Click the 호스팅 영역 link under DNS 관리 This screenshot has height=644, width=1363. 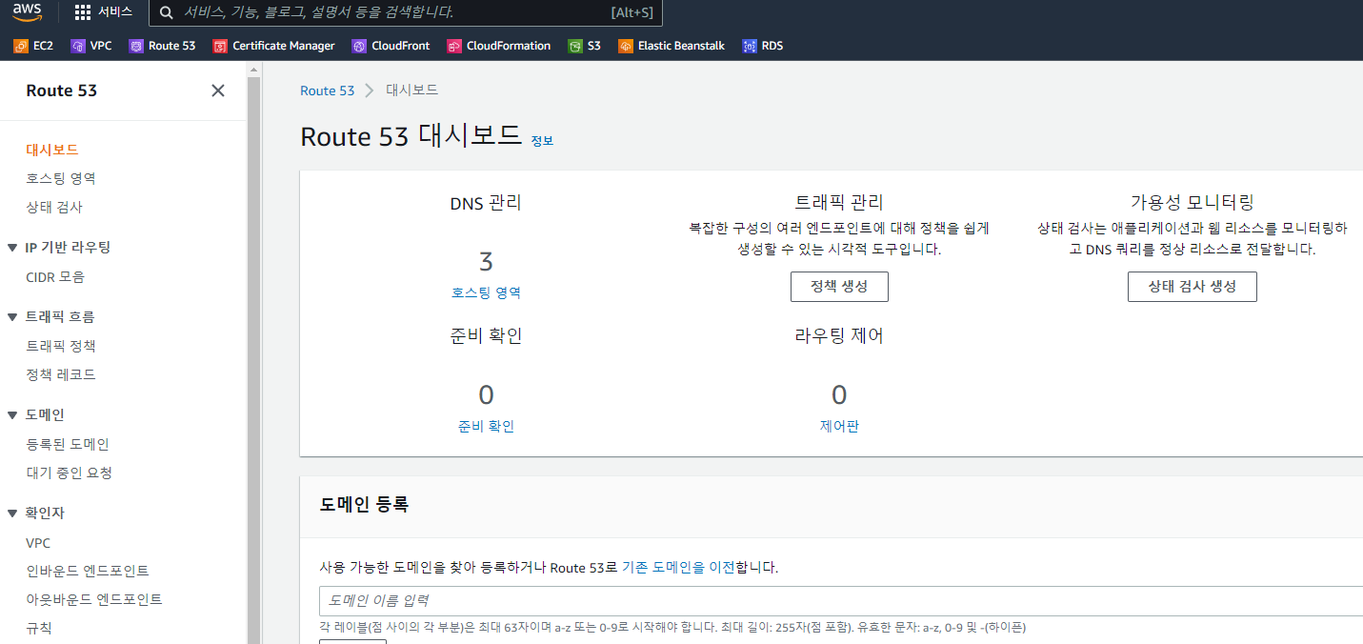coord(486,293)
